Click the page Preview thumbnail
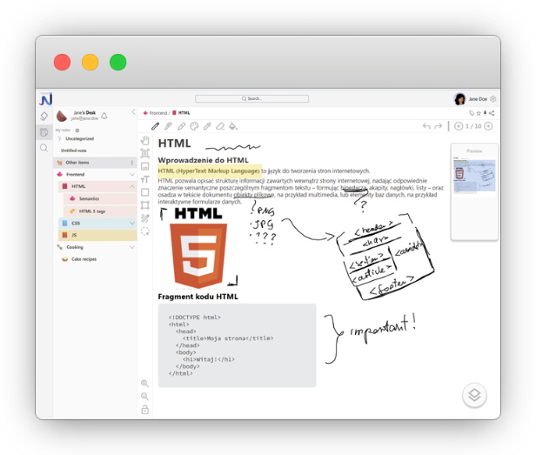The height and width of the screenshot is (455, 536). (474, 175)
